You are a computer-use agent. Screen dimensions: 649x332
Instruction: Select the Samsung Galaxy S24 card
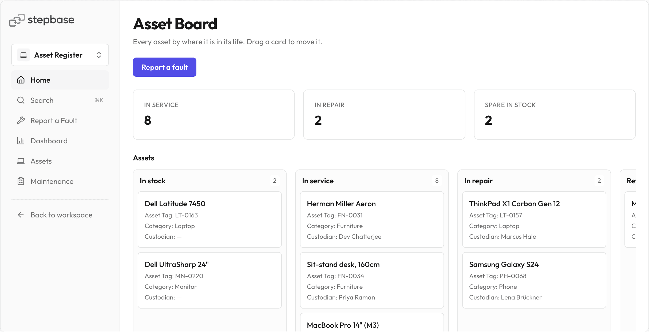(534, 280)
